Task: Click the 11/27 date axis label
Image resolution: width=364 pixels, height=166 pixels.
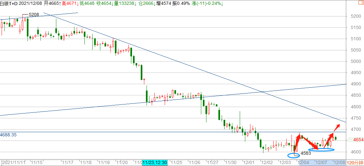Action: click(212, 163)
